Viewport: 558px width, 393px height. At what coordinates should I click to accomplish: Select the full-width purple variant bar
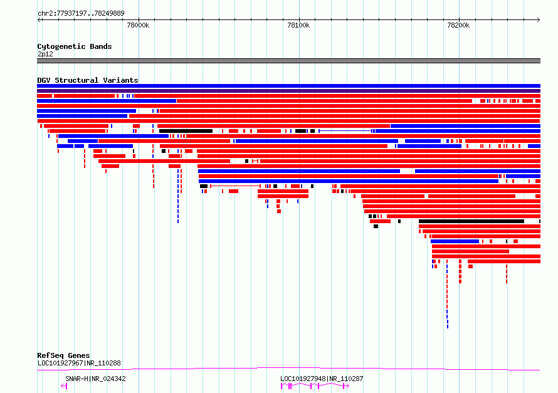288,91
